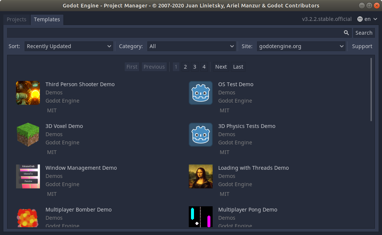Click the Multiplayer Pong Demo icon
This screenshot has height=235, width=382.
pos(201,217)
